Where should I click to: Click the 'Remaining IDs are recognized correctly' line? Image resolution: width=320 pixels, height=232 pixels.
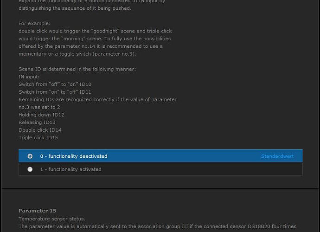coord(98,99)
